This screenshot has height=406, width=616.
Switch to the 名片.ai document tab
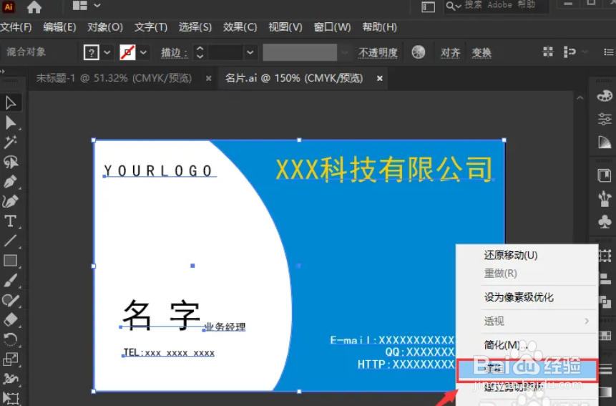pos(294,78)
